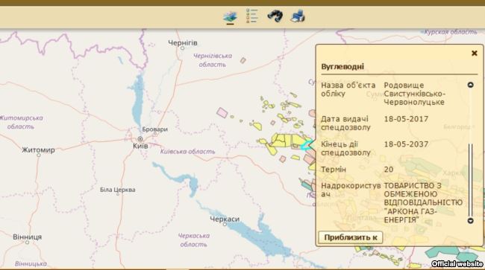
Task: Click the Житомир city marker
Action: click(39, 155)
